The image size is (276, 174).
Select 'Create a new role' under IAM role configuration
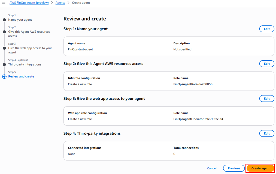click(x=80, y=84)
